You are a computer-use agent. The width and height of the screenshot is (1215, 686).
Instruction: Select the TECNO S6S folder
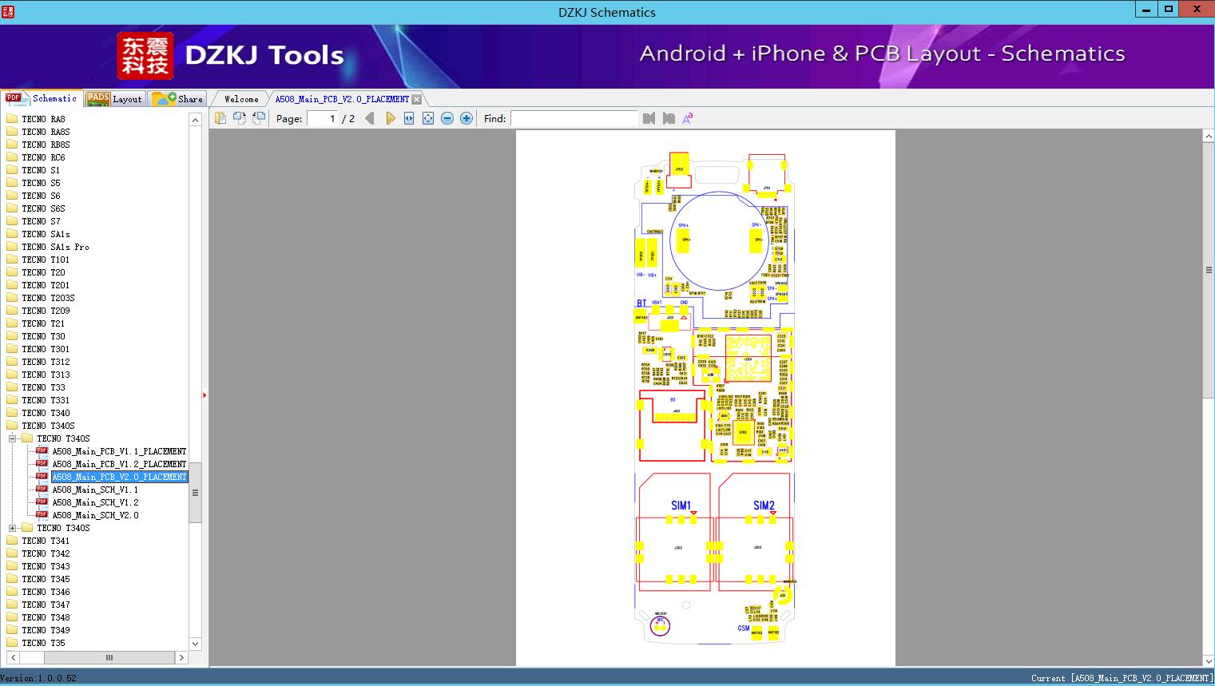[x=43, y=208]
